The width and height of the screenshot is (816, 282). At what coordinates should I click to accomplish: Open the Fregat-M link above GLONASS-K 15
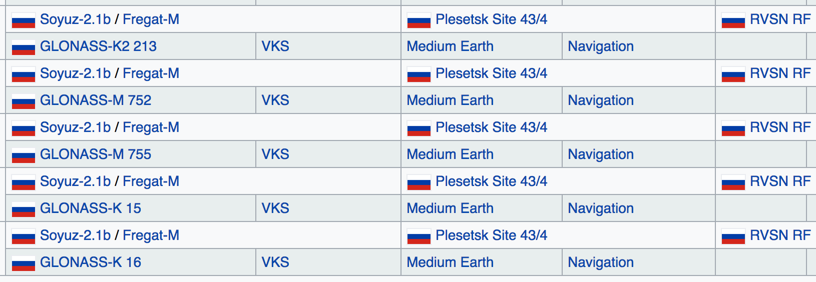[x=151, y=181]
